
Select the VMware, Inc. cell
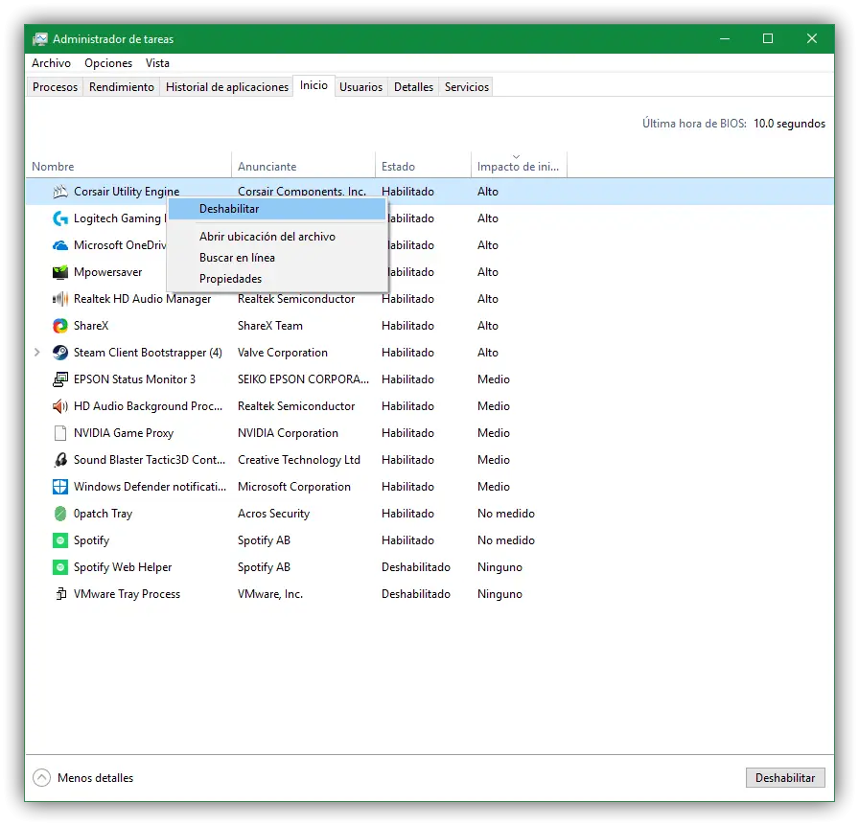pos(270,594)
